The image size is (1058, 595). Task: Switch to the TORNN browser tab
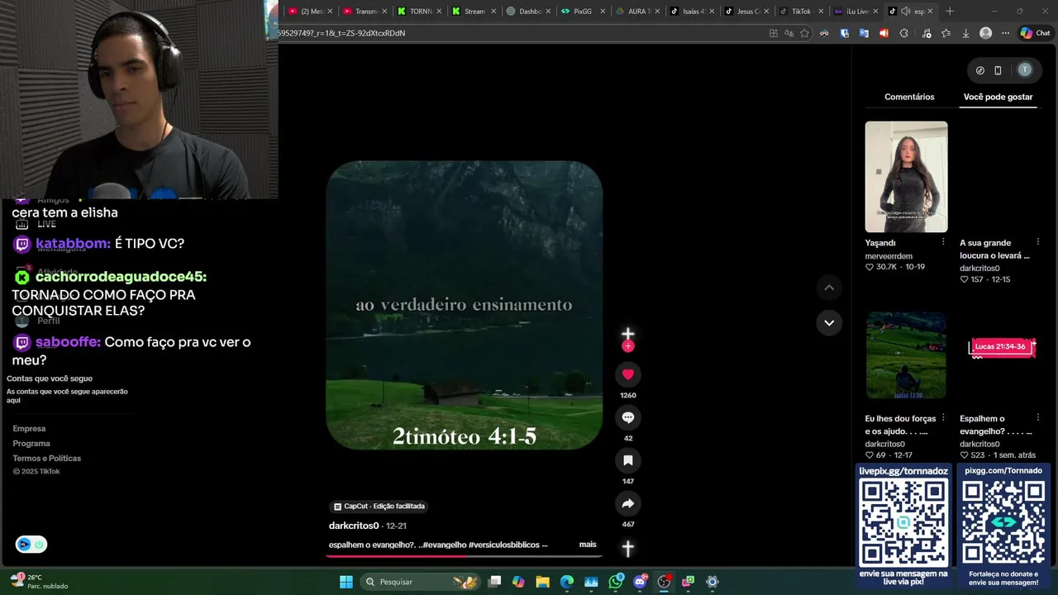[418, 11]
